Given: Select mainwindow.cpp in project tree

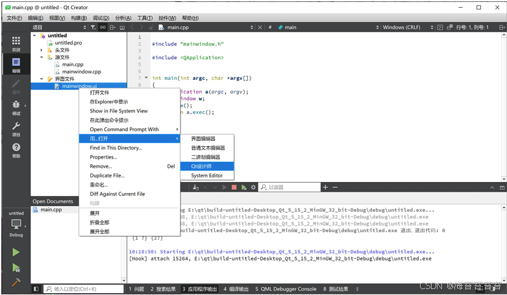Looking at the screenshot, I should click(82, 71).
